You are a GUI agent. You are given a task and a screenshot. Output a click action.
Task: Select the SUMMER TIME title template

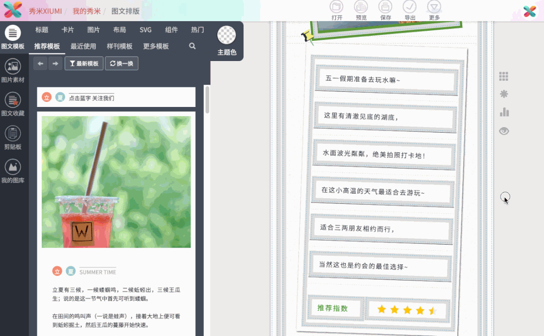tap(84, 271)
